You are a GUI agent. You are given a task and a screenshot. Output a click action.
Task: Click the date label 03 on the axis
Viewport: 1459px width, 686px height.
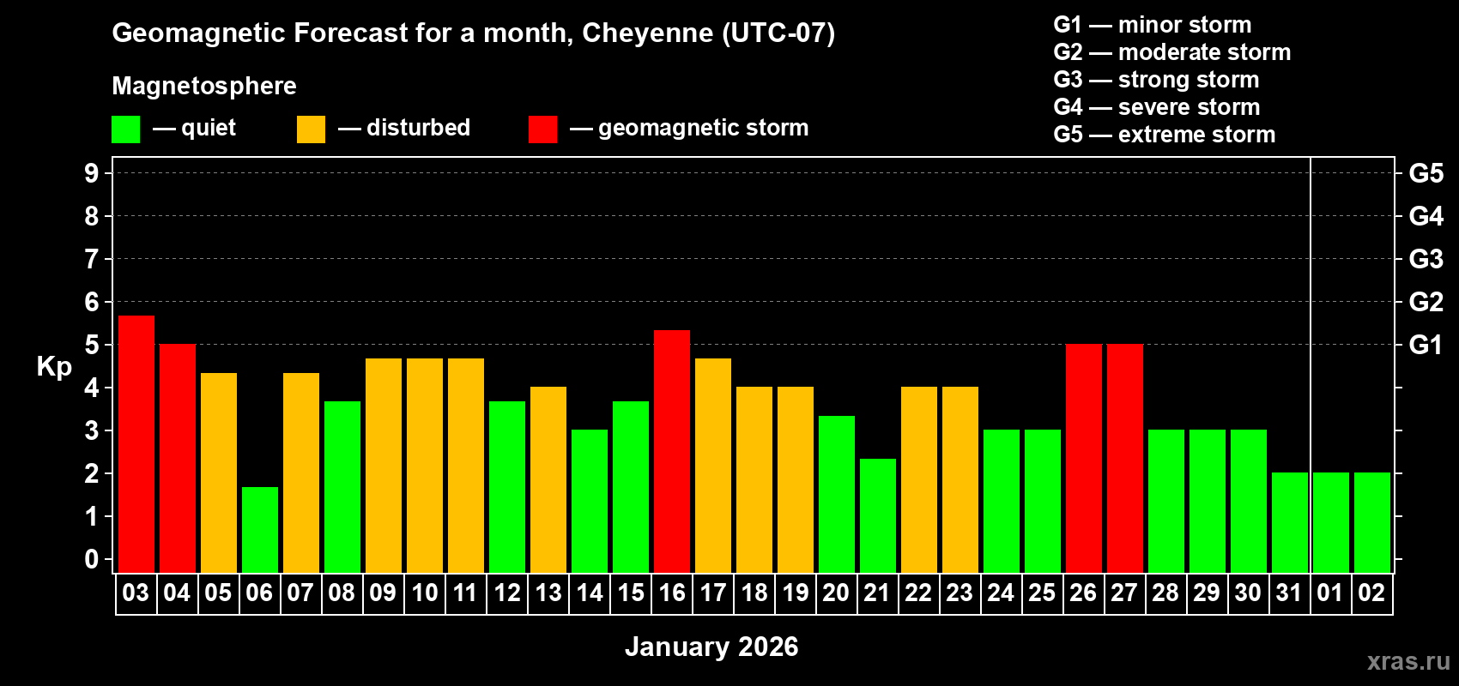tap(136, 593)
